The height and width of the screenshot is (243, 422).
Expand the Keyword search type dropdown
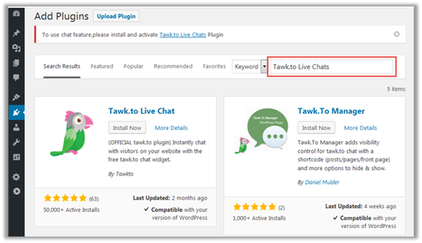tap(264, 67)
